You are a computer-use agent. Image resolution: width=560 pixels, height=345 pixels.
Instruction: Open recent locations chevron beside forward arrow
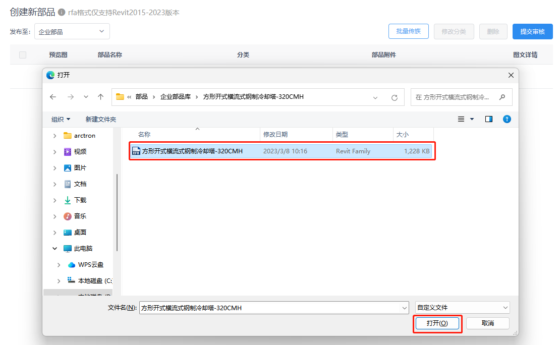pyautogui.click(x=86, y=97)
